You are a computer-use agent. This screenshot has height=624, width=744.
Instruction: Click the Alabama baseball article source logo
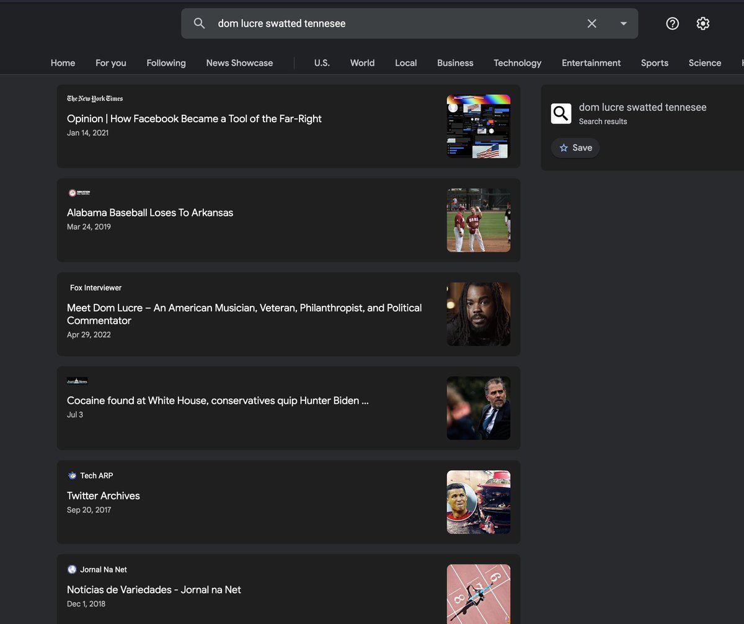pyautogui.click(x=79, y=193)
